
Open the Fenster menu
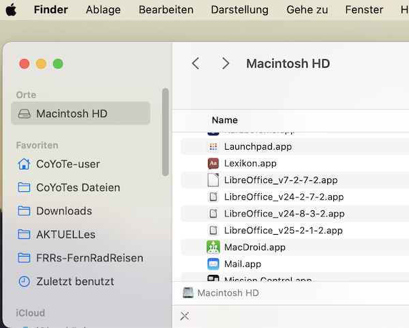[364, 10]
